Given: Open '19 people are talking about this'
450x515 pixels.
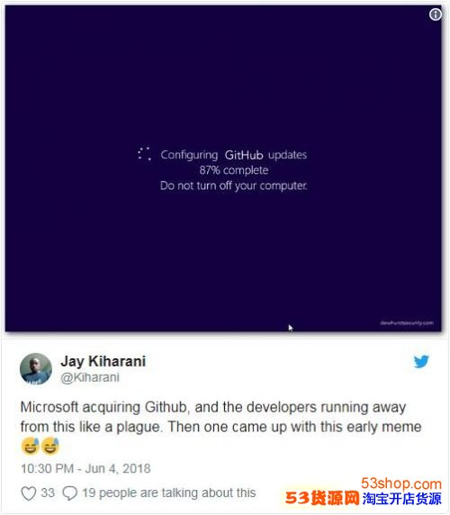Looking at the screenshot, I should point(168,492).
